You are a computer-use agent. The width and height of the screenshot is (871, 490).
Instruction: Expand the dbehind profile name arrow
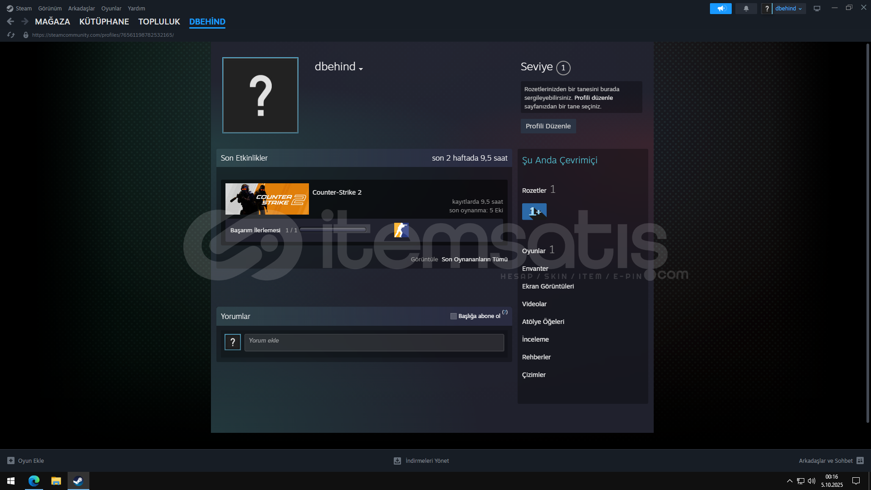pyautogui.click(x=361, y=69)
